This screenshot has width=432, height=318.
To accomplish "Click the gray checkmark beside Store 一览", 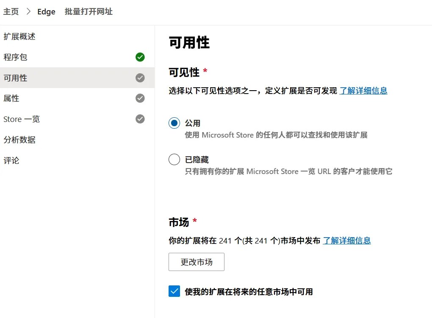I will (140, 119).
